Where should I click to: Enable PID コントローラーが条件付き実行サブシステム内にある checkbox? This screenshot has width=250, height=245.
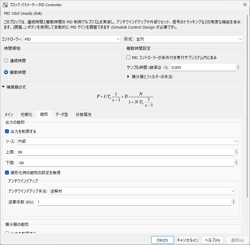pyautogui.click(x=128, y=57)
